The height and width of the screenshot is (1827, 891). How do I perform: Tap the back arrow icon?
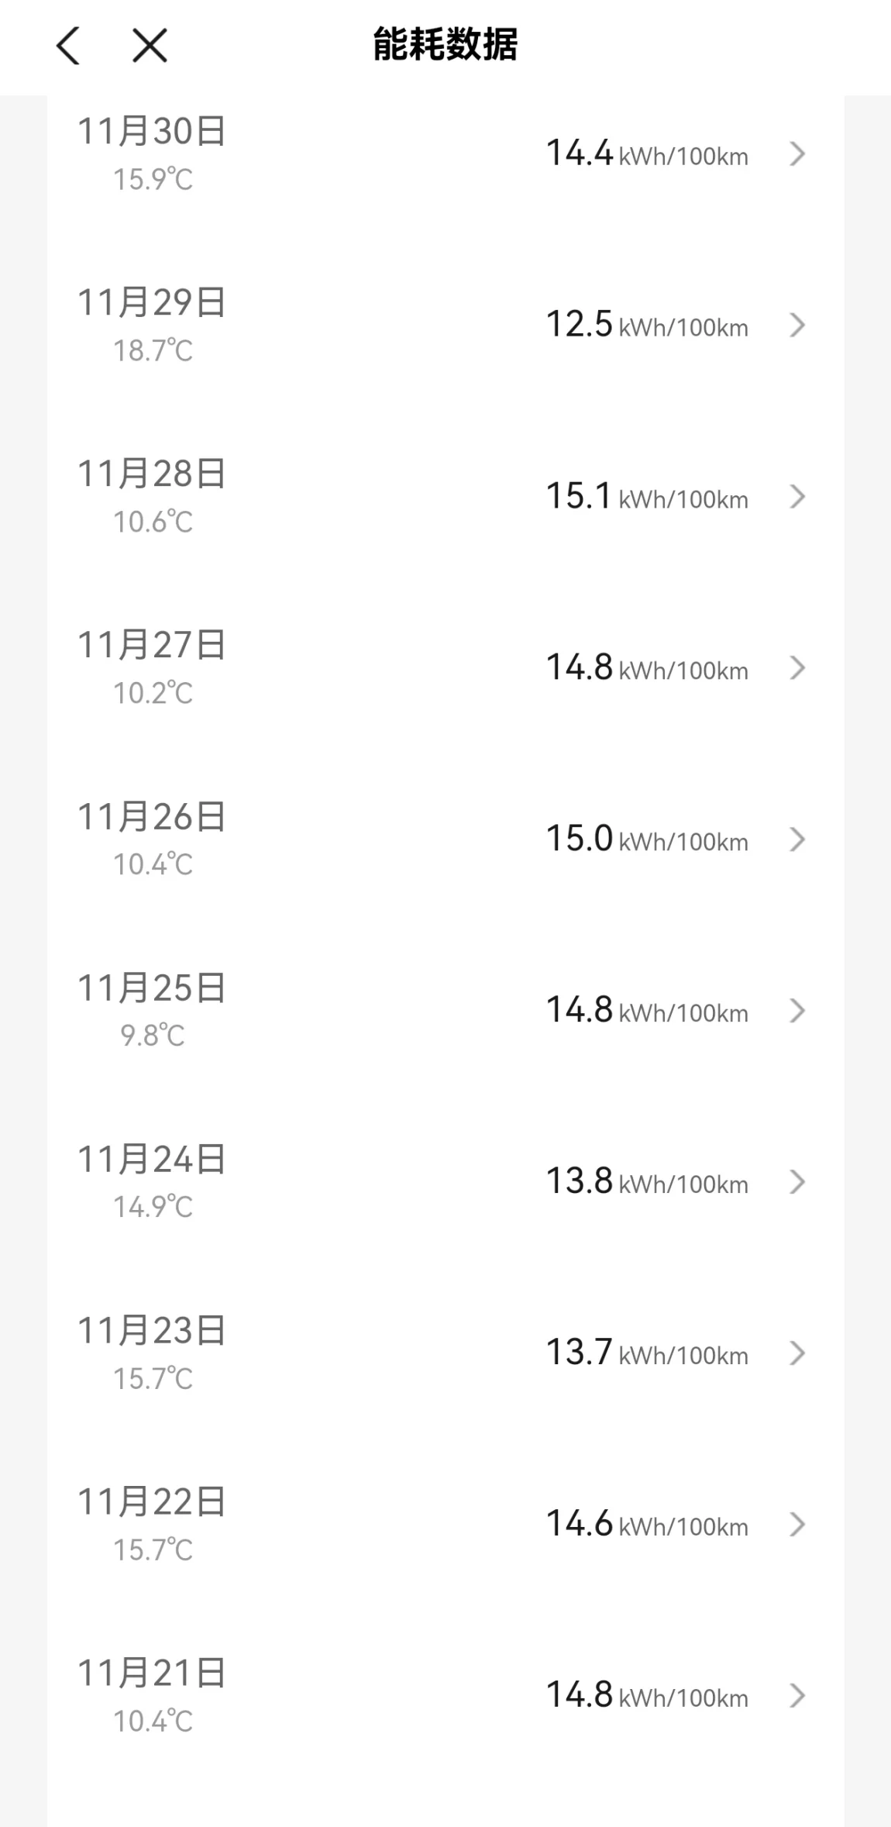(68, 45)
